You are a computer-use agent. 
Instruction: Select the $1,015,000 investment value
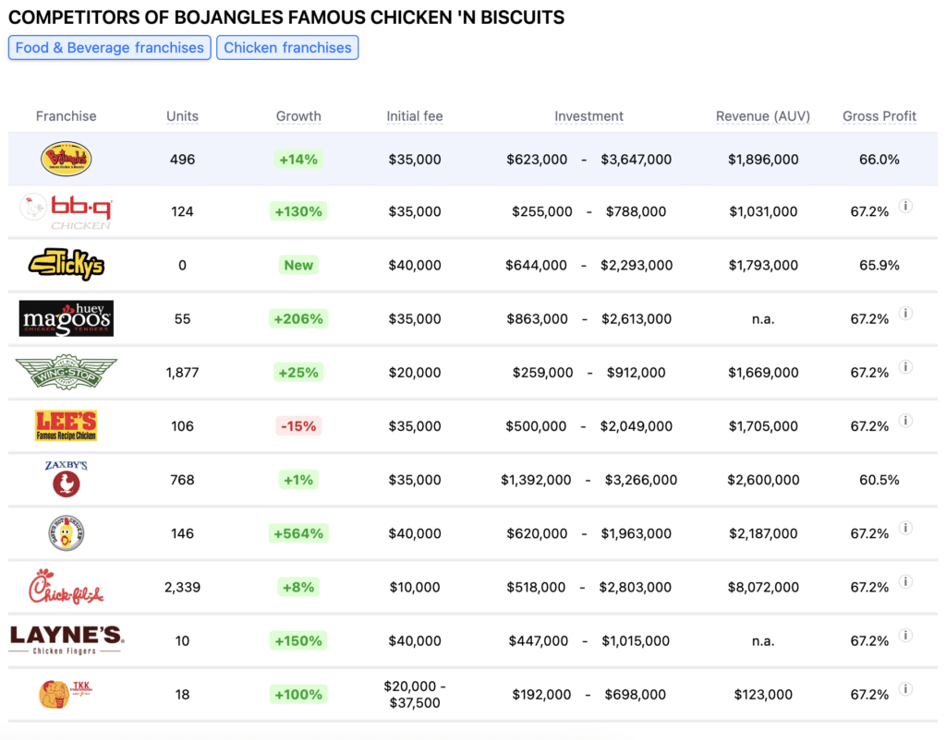pyautogui.click(x=636, y=640)
